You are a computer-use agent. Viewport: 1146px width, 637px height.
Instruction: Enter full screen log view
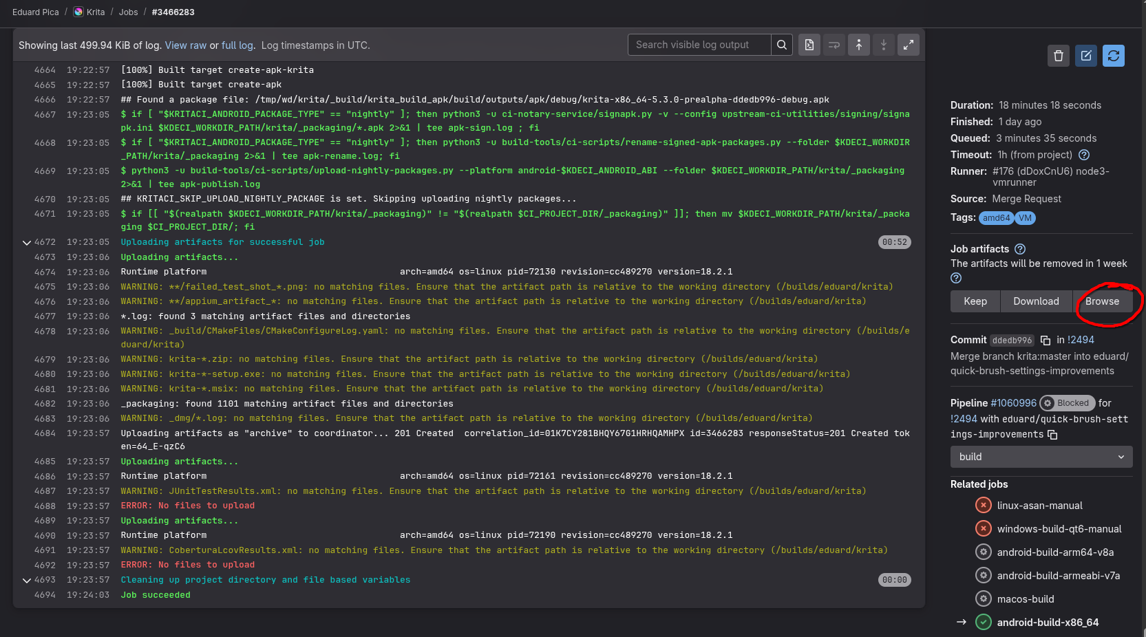coord(909,45)
